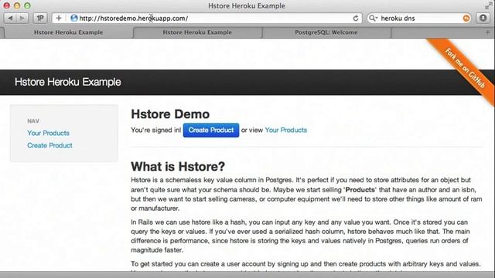Open Create Product in the sidebar nav
This screenshot has height=278, width=495.
coord(49,145)
